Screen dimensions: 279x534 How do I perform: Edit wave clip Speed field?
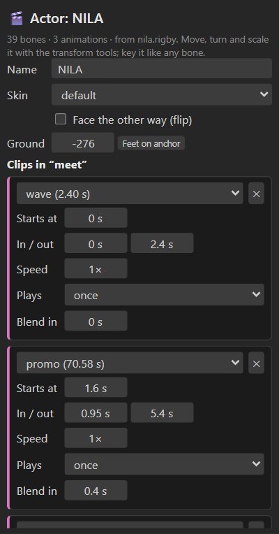[96, 268]
